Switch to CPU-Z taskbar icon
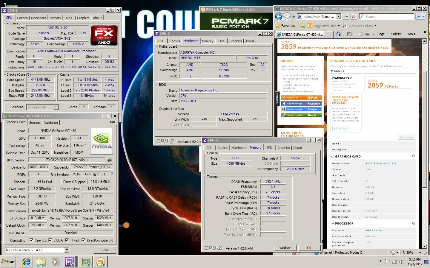Screen dimensions: 430x268 [70, 262]
